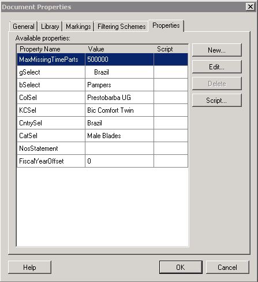
Task: Confirm with the OK button
Action: 181,267
